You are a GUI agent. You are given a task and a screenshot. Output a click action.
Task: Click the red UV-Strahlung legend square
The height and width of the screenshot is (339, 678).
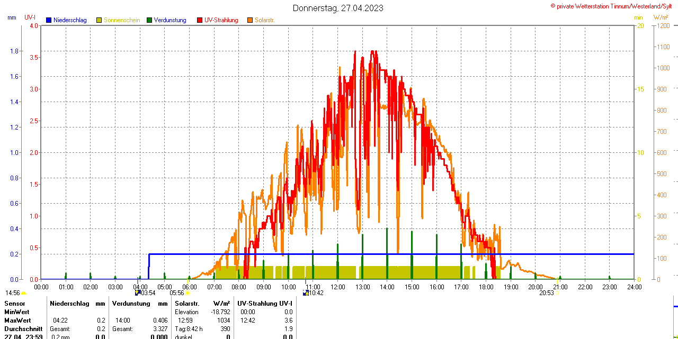200,20
